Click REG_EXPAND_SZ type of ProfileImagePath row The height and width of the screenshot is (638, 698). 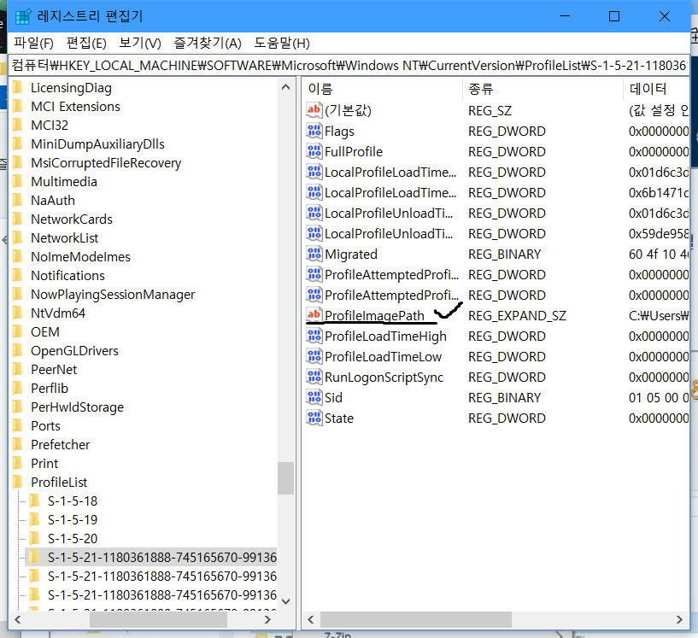pos(517,315)
